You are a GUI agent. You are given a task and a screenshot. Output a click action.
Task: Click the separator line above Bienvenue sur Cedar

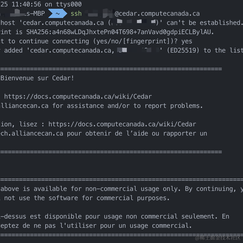tap(111, 69)
